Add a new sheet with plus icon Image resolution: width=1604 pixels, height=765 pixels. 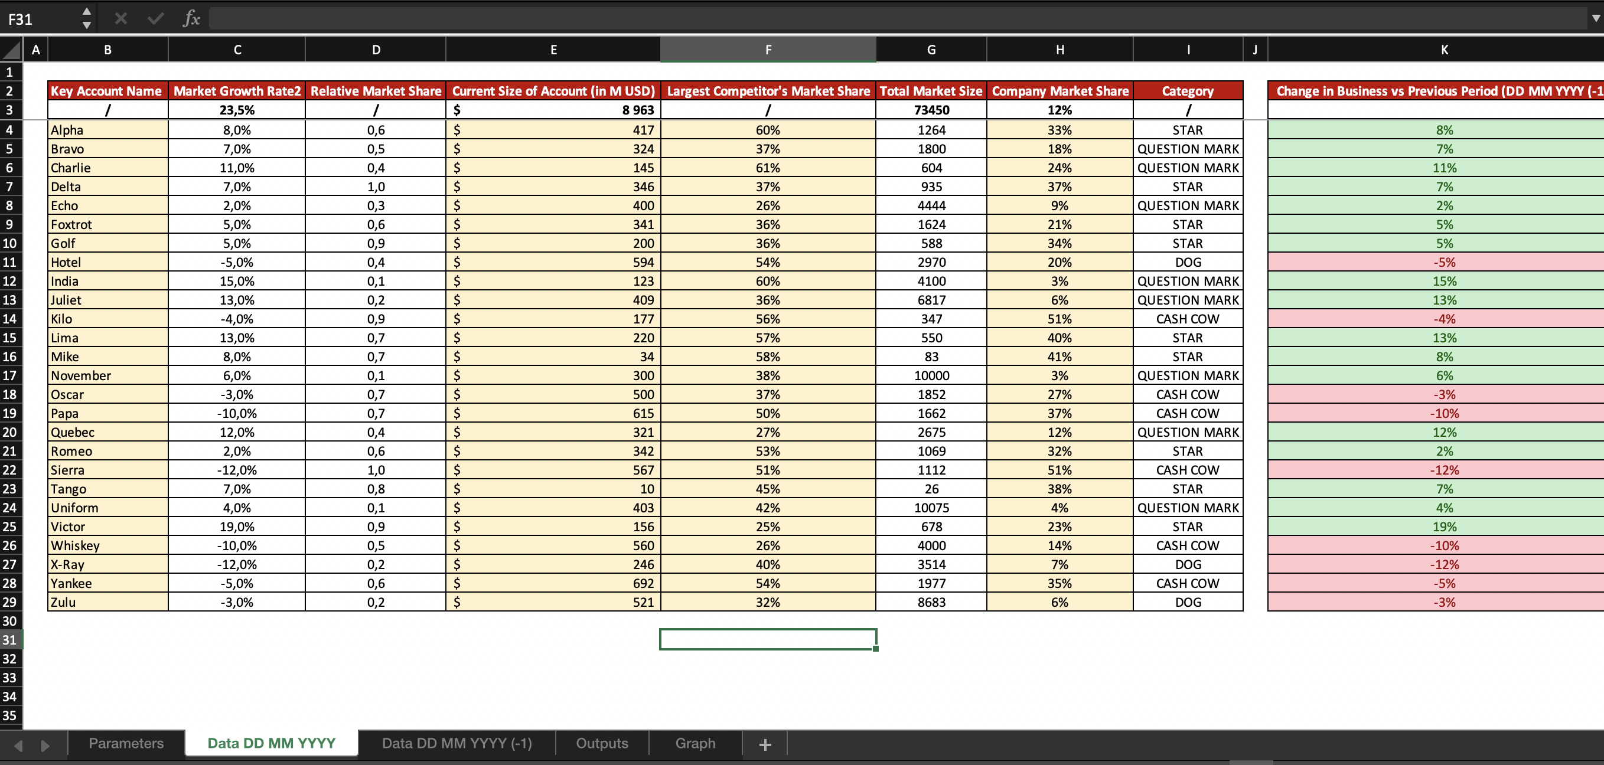[765, 744]
